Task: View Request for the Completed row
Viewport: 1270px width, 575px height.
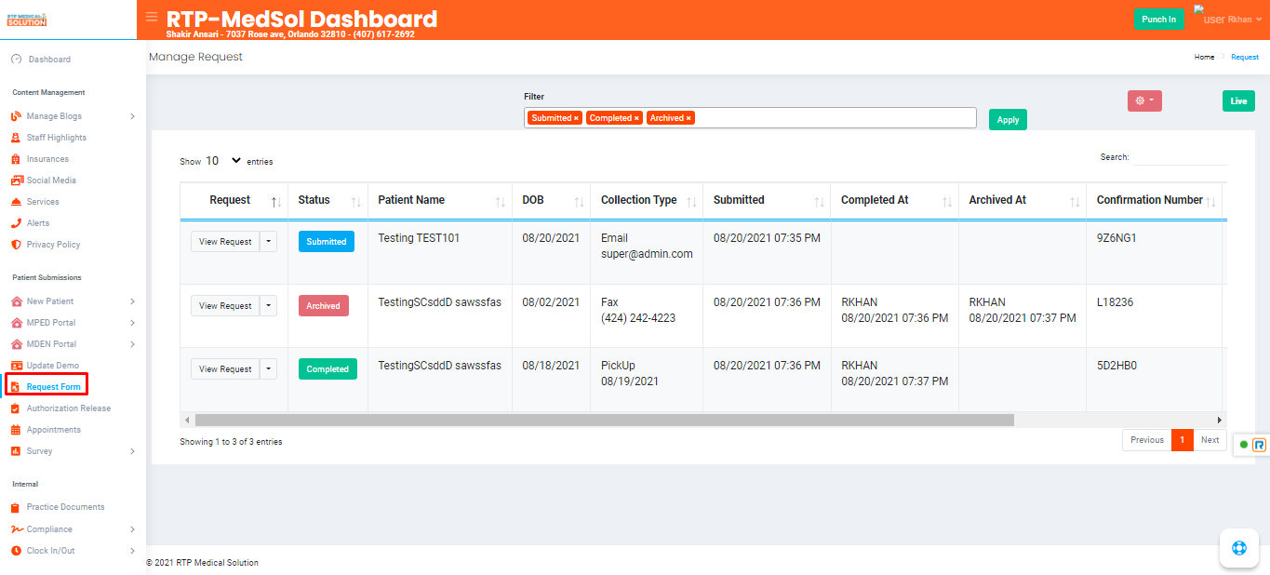Action: tap(225, 369)
